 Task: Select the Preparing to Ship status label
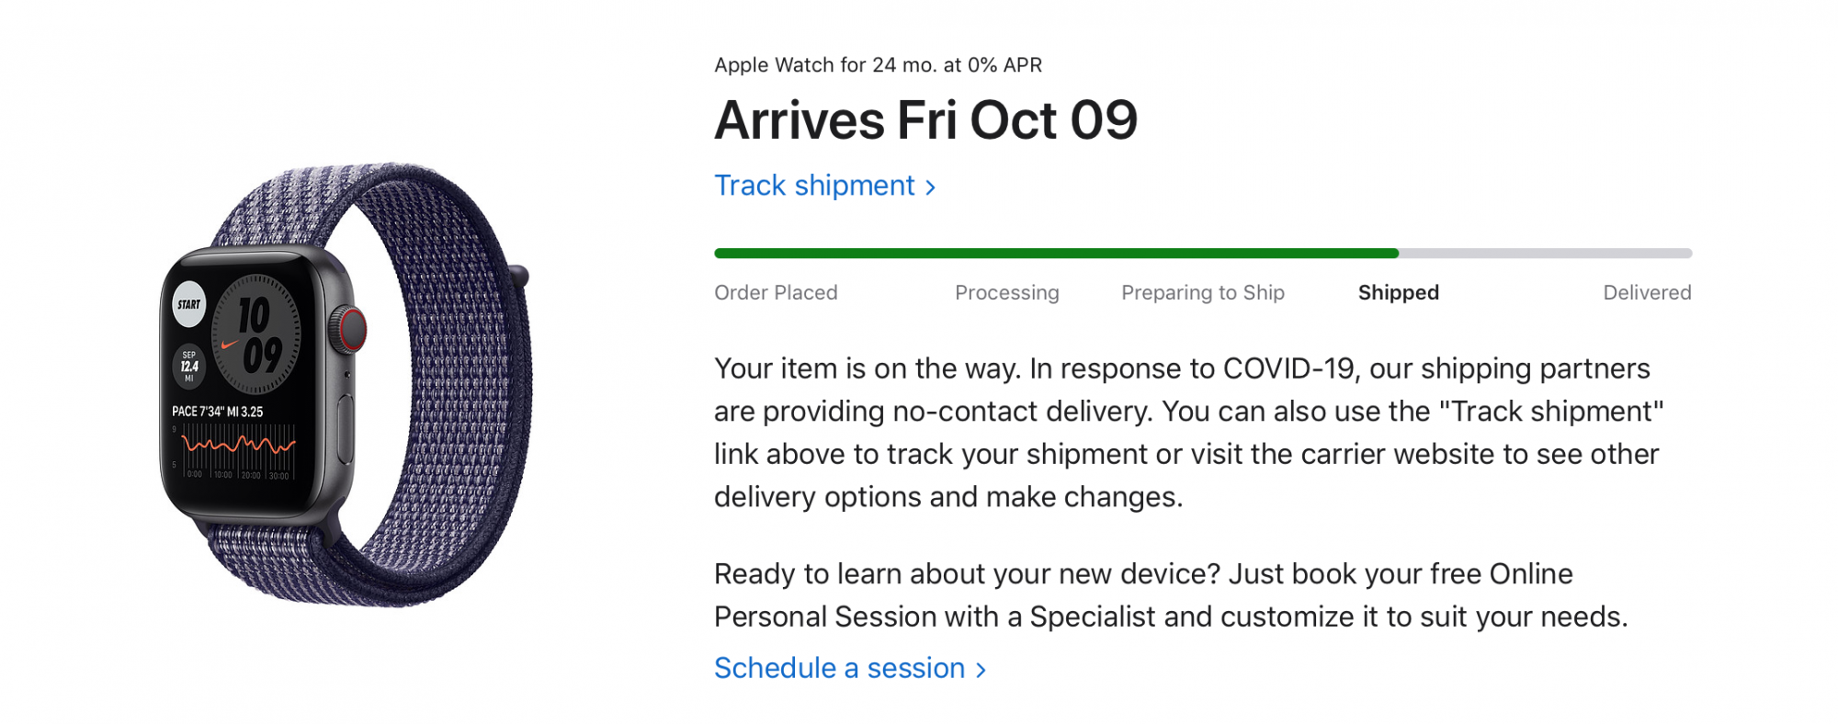1202,292
